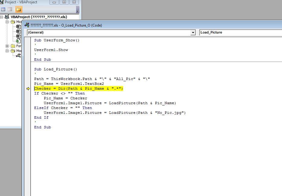
Task: Select the worksheet icon directly above ThisWorkbook icon
Action: [18, 36]
